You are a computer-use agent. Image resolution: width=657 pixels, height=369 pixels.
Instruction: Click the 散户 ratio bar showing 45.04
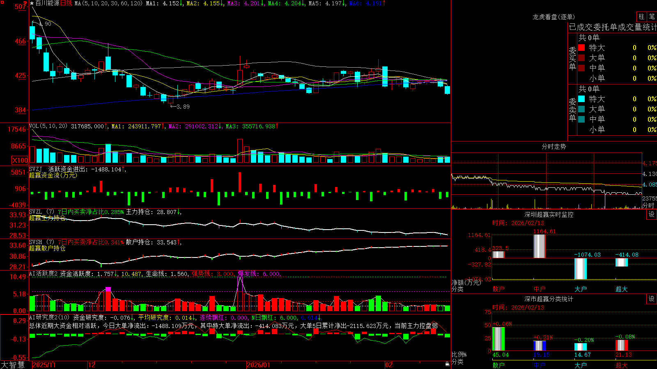click(x=498, y=339)
